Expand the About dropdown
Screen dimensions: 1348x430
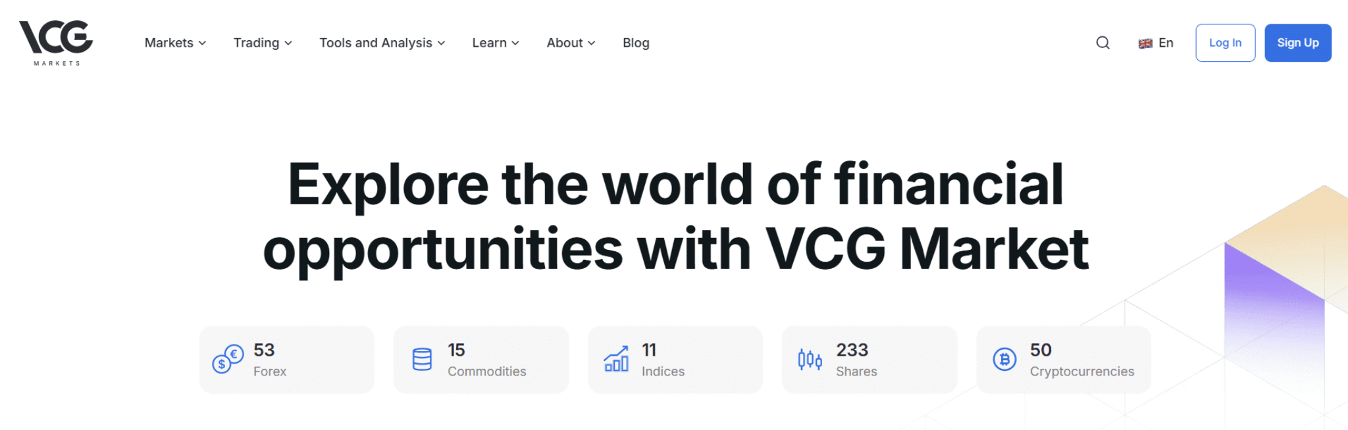(x=570, y=43)
